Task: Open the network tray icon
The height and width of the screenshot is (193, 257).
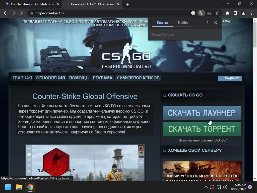Action: click(219, 187)
